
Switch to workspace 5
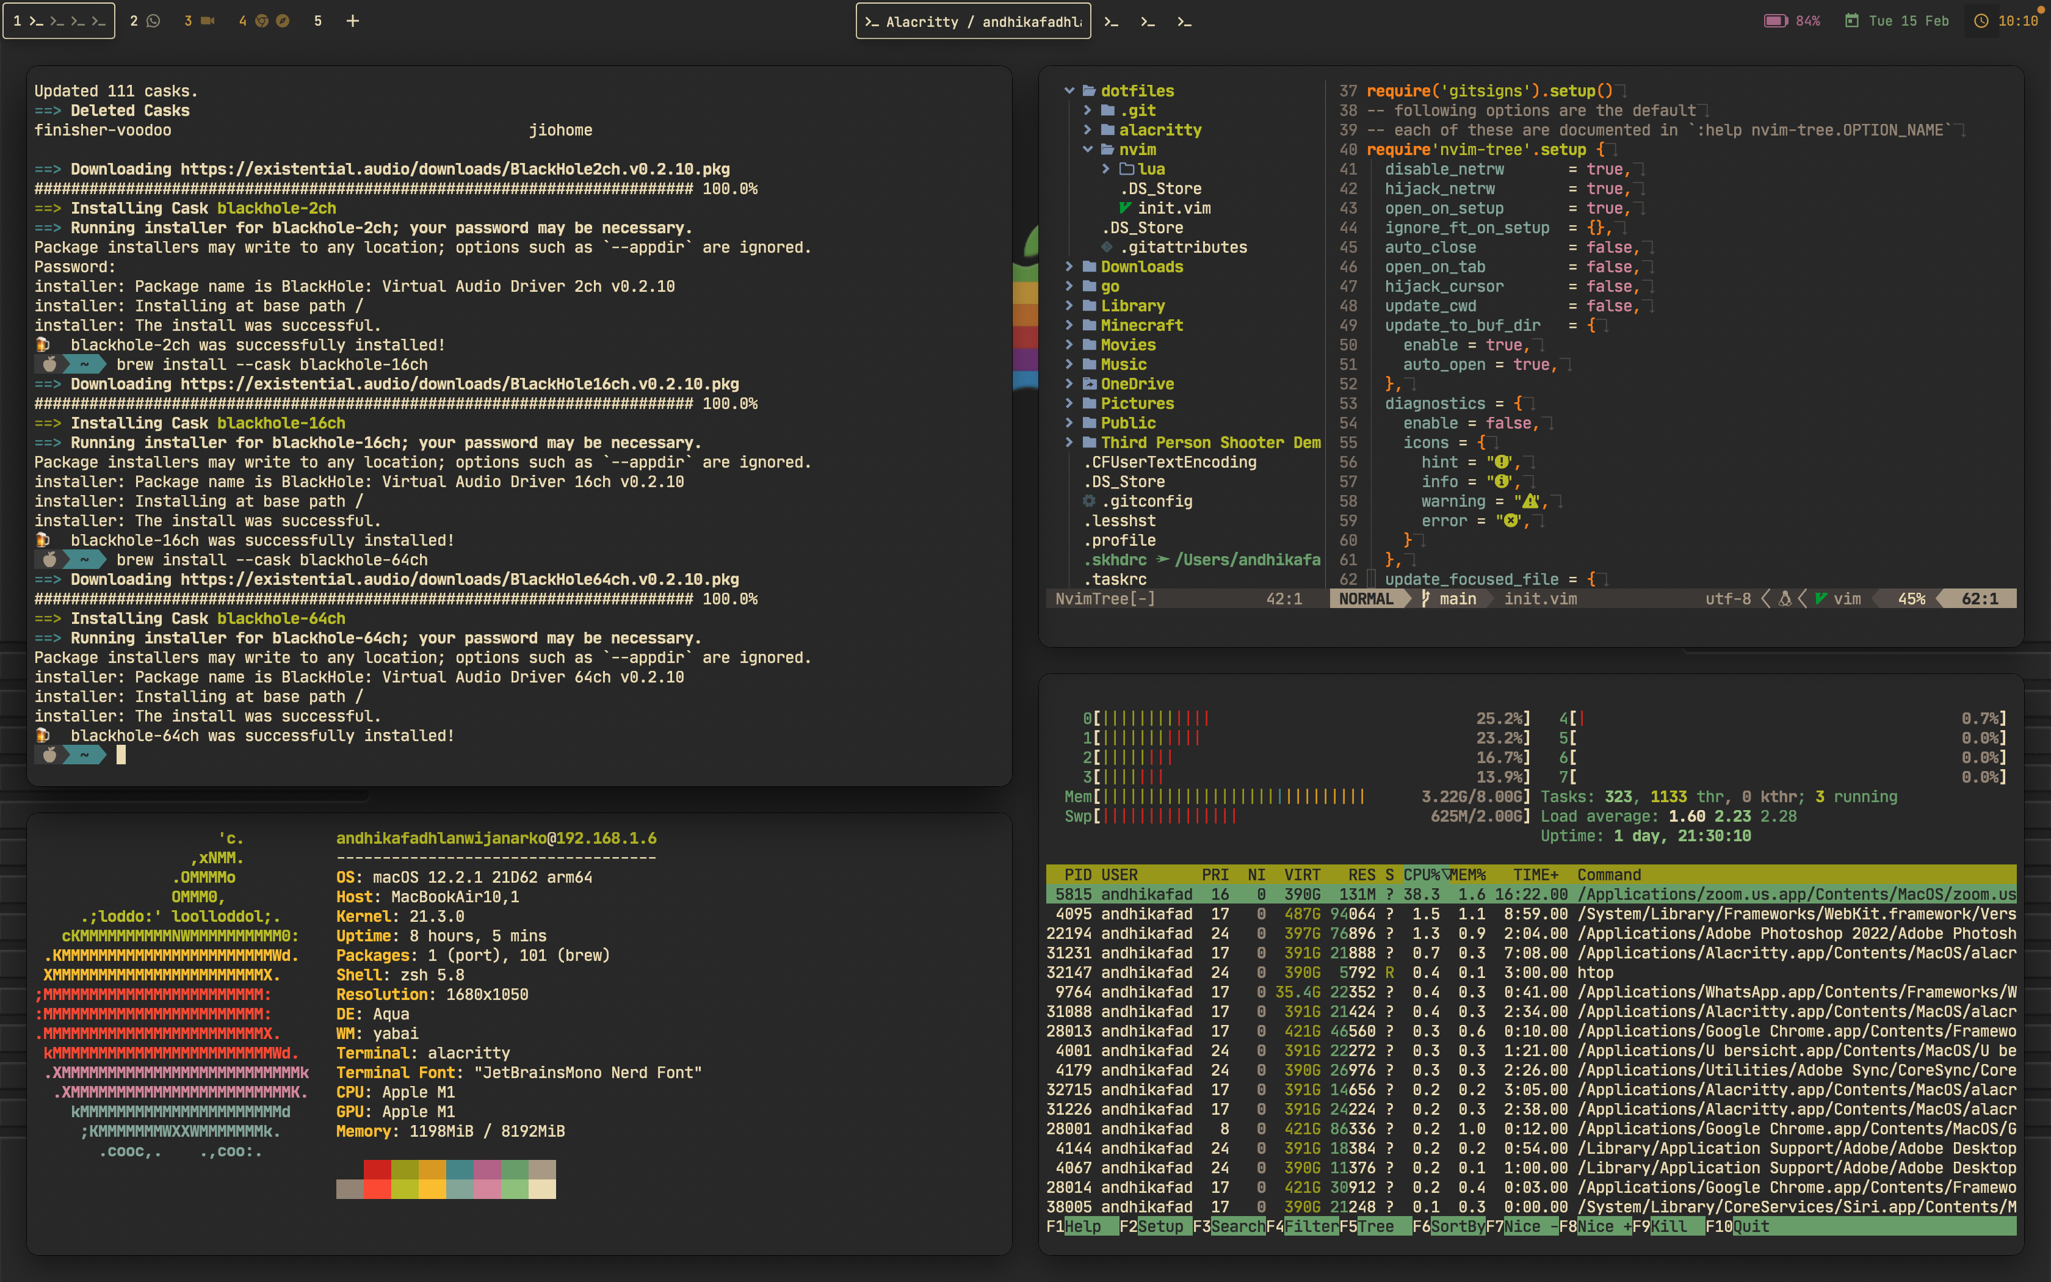pyautogui.click(x=318, y=21)
